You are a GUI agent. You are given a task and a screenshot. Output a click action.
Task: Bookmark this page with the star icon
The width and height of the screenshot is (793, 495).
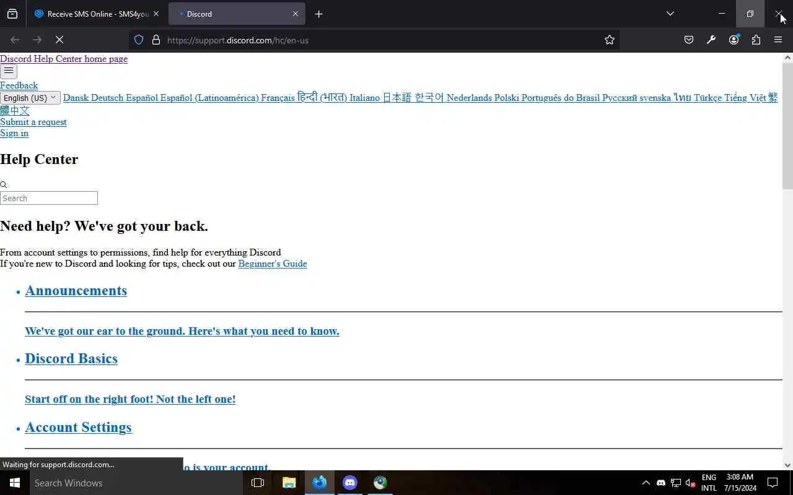point(610,40)
